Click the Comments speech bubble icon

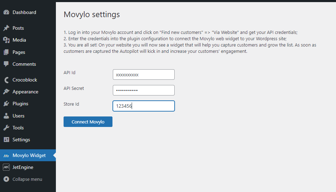[6, 64]
